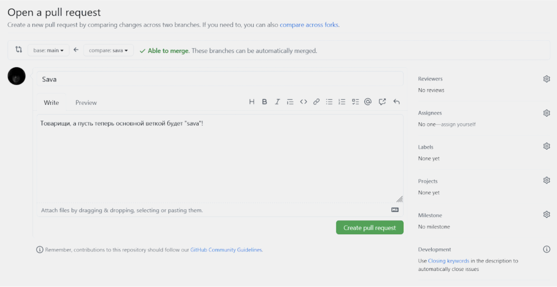Click the Create pull request button
557x287 pixels.
pyautogui.click(x=370, y=228)
